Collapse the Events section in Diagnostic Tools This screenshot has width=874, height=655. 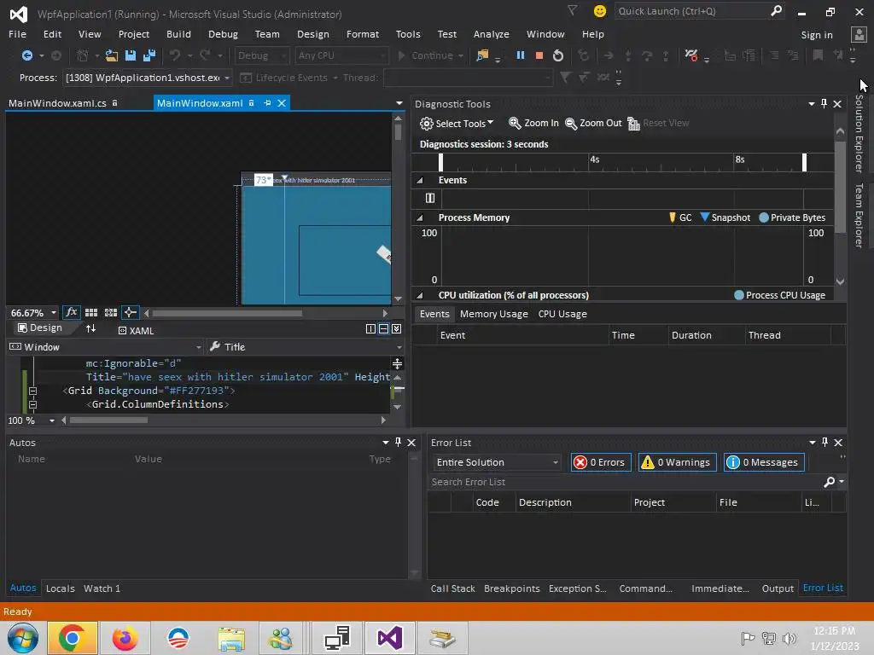[420, 181]
